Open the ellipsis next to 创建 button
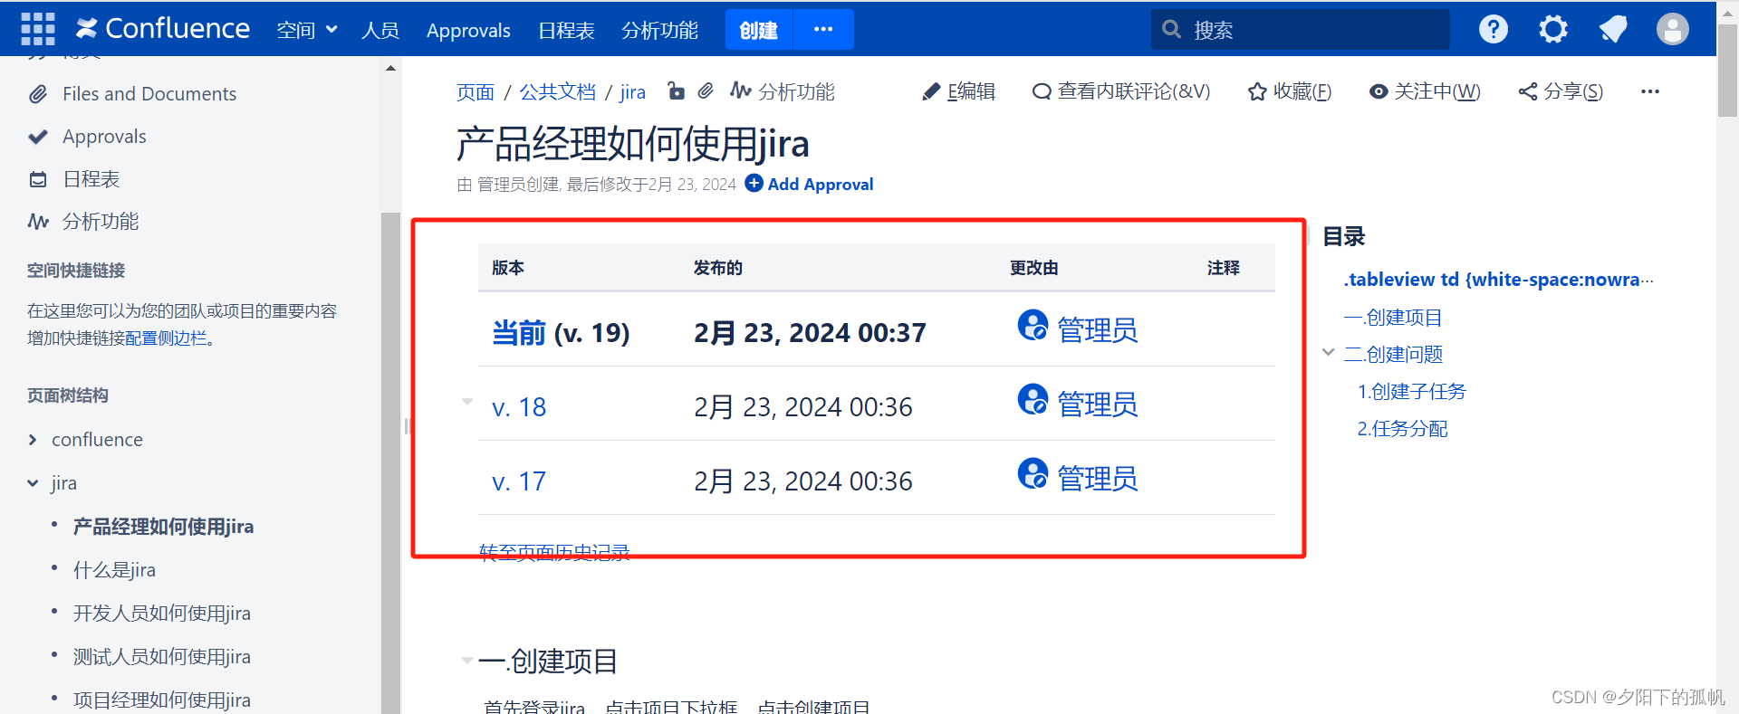The image size is (1739, 714). [x=823, y=29]
